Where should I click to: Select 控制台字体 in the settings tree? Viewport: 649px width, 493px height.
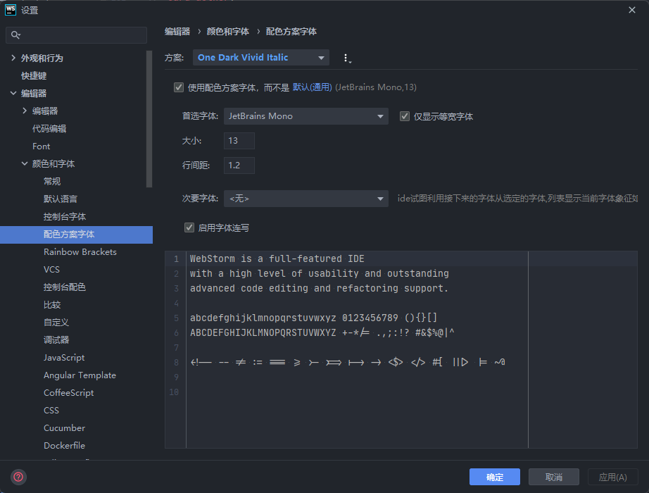click(x=65, y=216)
